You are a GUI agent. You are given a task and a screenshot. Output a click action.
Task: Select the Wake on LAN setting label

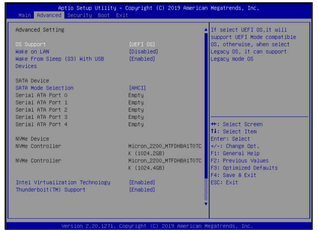coord(32,52)
